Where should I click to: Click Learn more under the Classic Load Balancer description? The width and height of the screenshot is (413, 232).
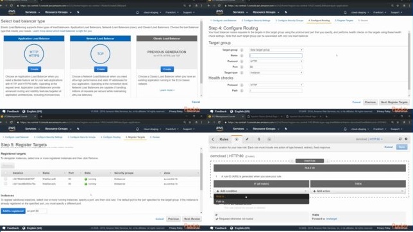[167, 90]
